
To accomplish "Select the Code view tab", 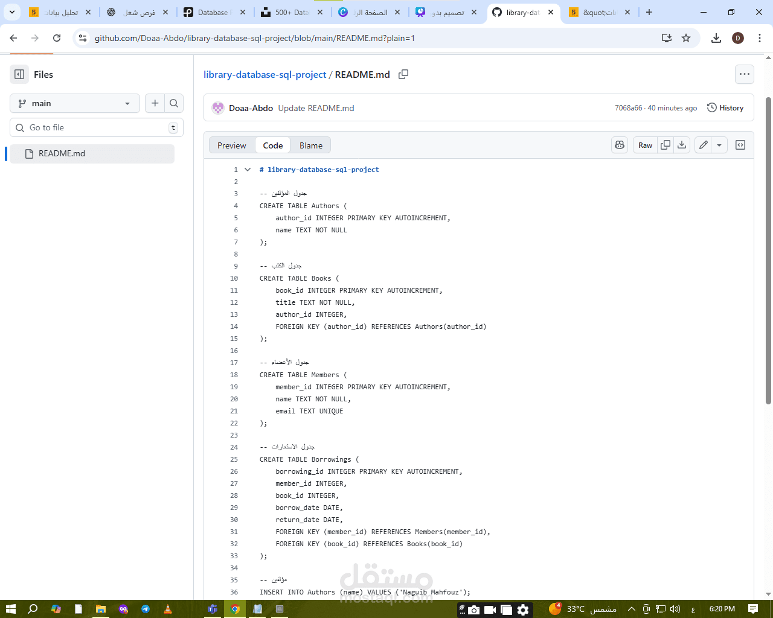I will [273, 145].
